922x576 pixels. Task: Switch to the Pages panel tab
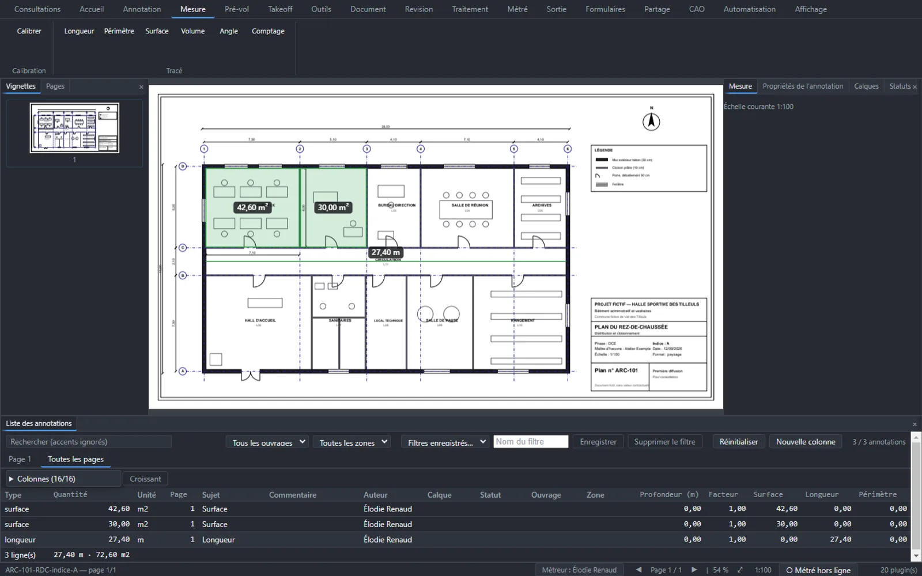click(55, 86)
